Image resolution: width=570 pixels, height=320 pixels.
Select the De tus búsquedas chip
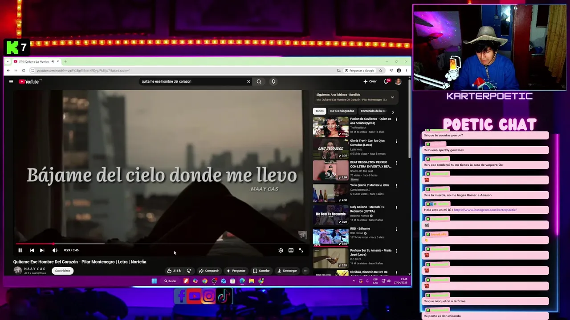(342, 111)
